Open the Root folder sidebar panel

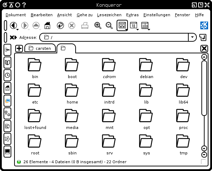click(x=7, y=126)
